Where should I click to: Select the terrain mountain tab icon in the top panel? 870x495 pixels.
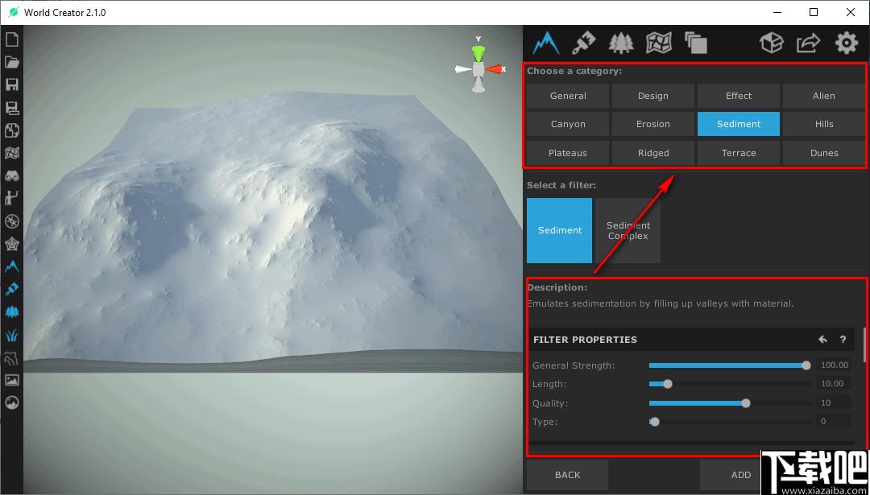pyautogui.click(x=546, y=43)
